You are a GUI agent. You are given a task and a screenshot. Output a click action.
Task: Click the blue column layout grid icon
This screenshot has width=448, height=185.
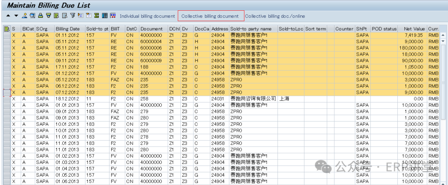(105, 16)
